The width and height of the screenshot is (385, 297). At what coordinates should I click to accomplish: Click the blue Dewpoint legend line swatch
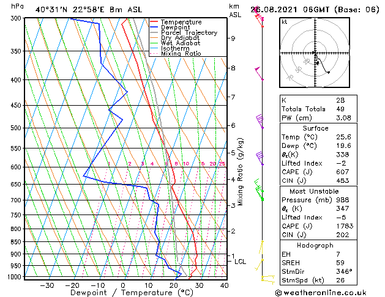point(154,27)
